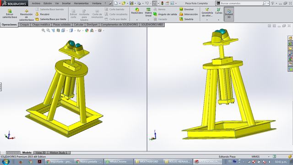Select the Recubrir loft tool

coord(43,14)
